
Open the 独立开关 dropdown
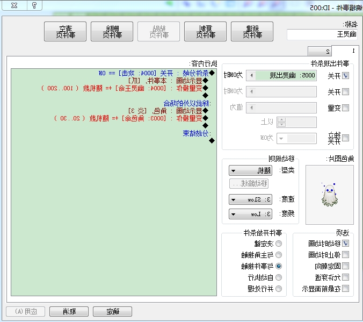(x=296, y=138)
